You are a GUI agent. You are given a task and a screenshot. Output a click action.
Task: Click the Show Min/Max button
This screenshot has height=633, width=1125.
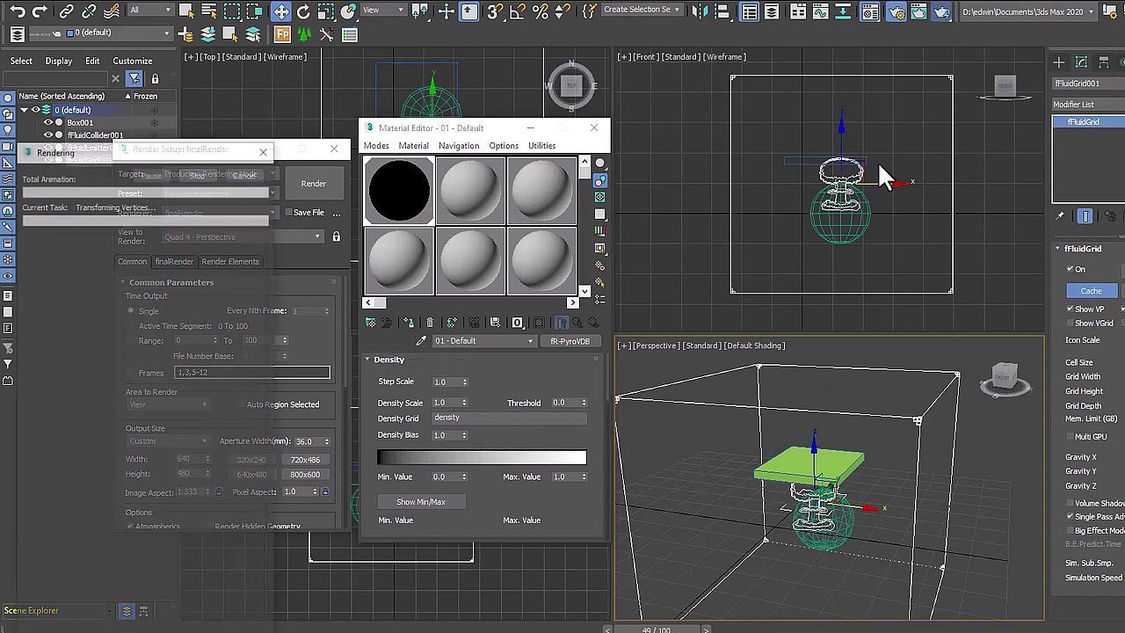point(420,502)
